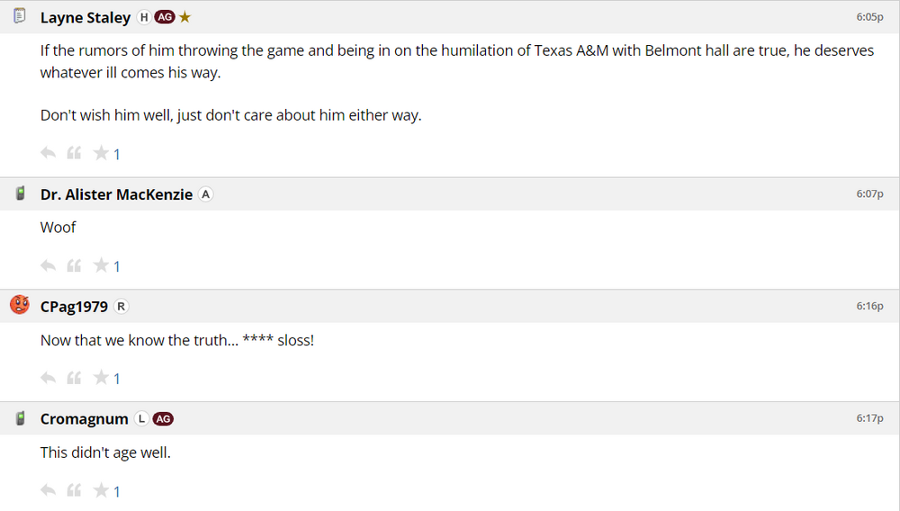Image resolution: width=900 pixels, height=511 pixels.
Task: Click the 6:05p timestamp permalink
Action: pyautogui.click(x=869, y=17)
